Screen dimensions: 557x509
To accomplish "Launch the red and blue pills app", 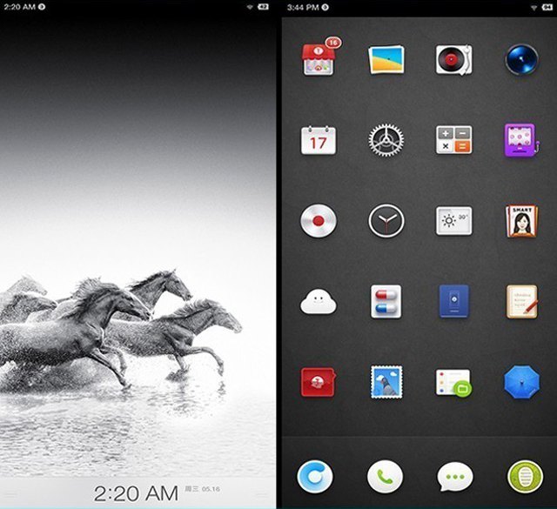I will pos(386,302).
